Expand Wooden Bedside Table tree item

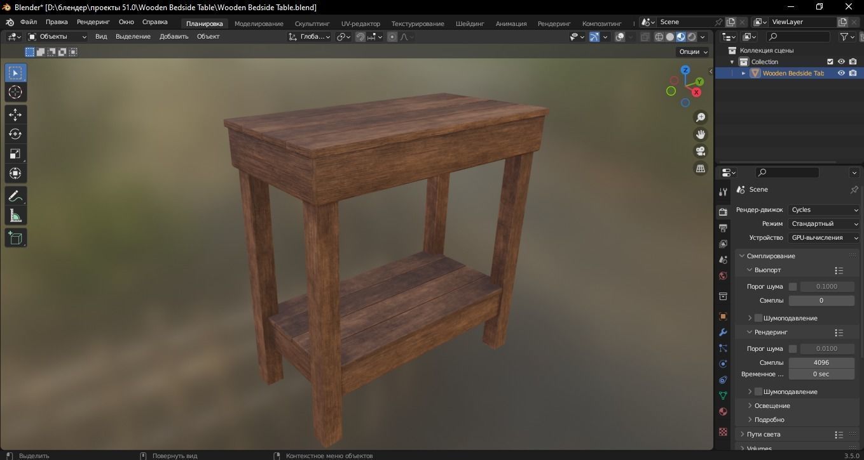click(x=743, y=73)
